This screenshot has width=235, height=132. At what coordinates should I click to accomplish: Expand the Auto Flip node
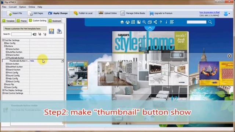coord(5,84)
